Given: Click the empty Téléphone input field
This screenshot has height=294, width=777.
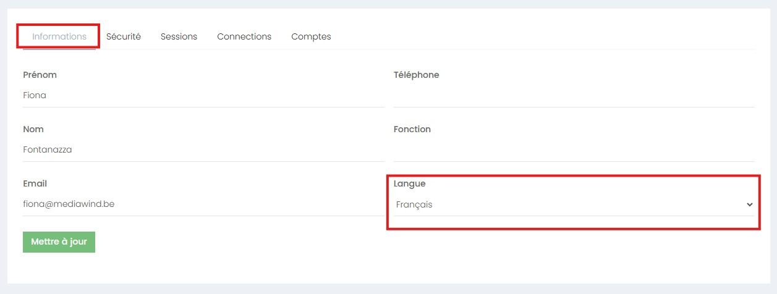Looking at the screenshot, I should click(573, 96).
